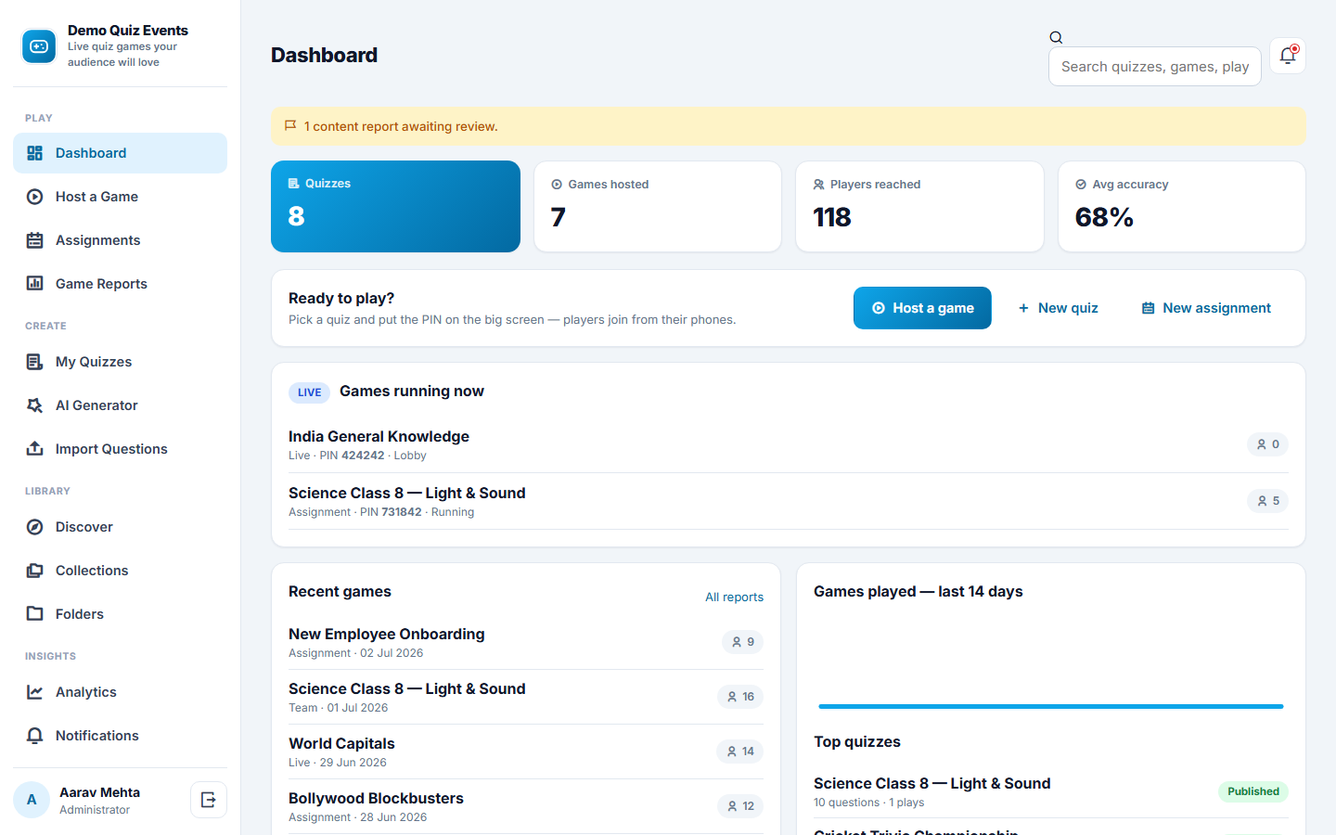Image resolution: width=1336 pixels, height=835 pixels.
Task: Open running game with PIN 731842
Action: pos(789,501)
